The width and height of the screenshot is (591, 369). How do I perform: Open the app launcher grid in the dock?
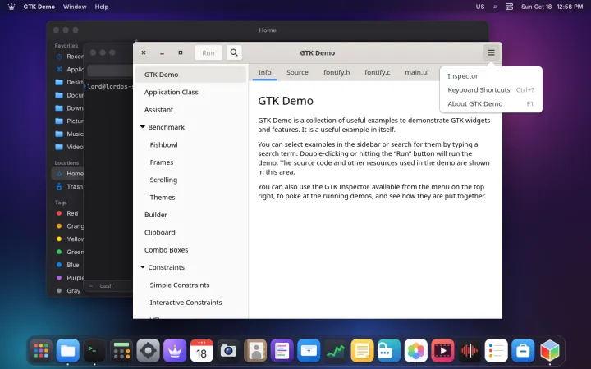(41, 351)
